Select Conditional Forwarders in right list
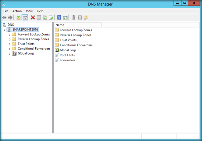 point(76,45)
